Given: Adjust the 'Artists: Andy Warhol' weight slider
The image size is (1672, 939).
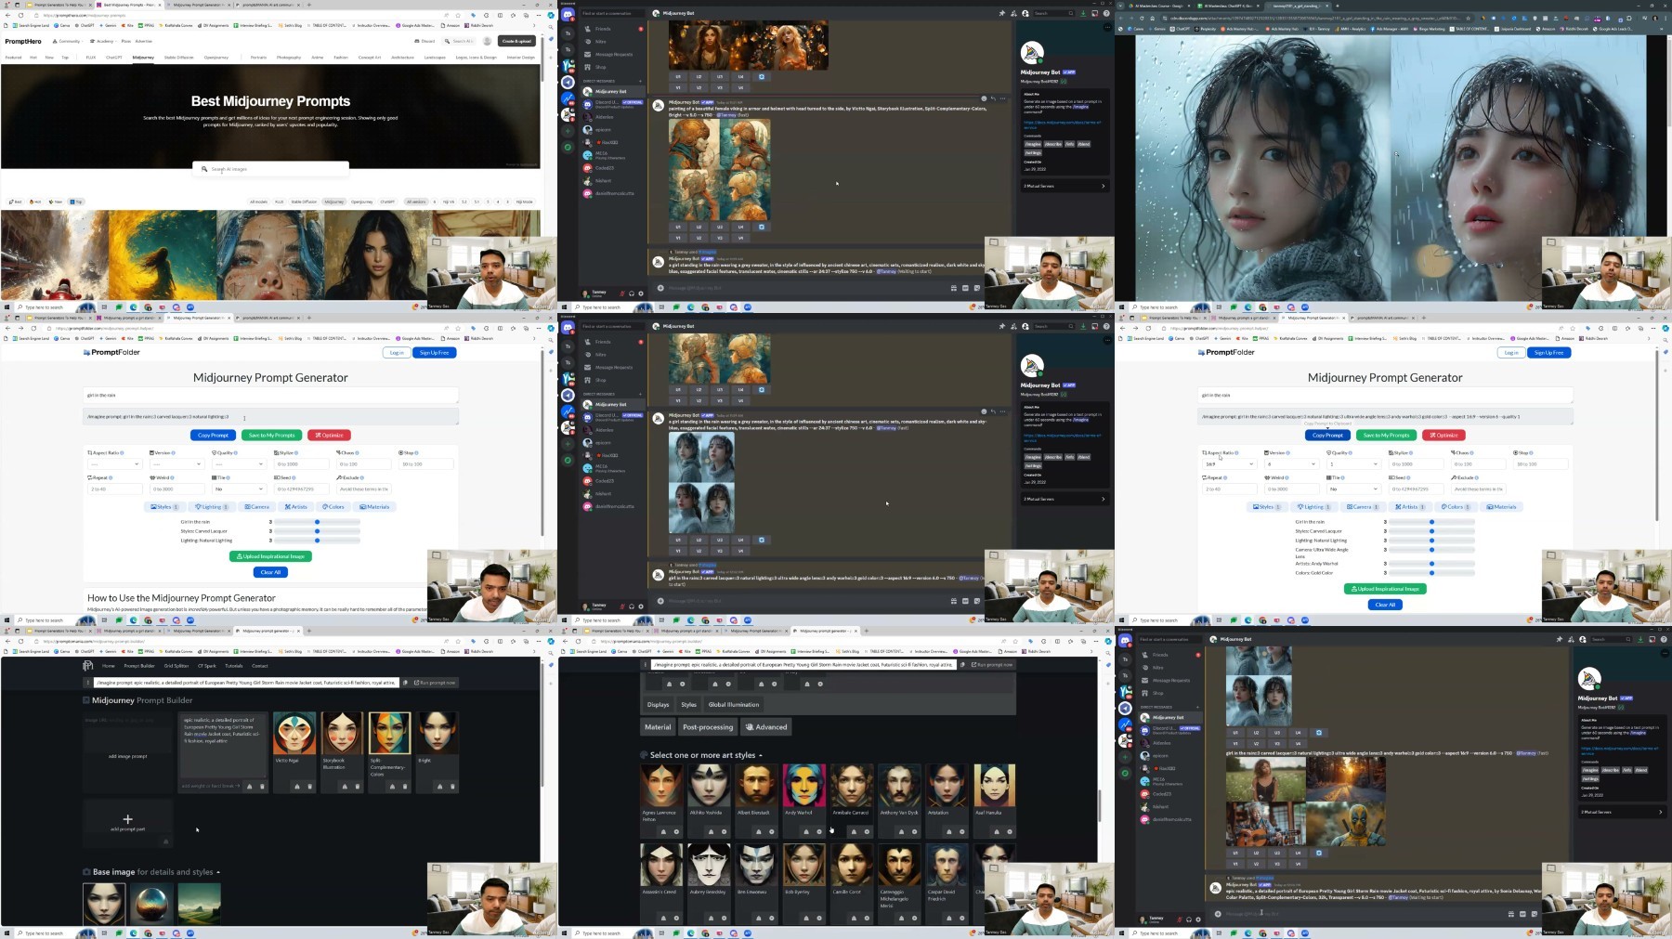Looking at the screenshot, I should [1432, 564].
